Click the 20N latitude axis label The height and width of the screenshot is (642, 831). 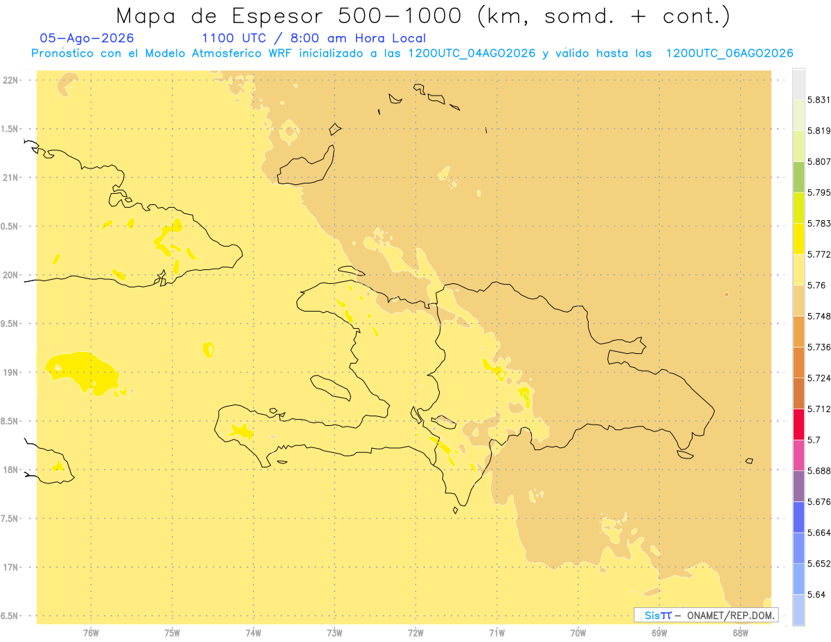coord(11,275)
